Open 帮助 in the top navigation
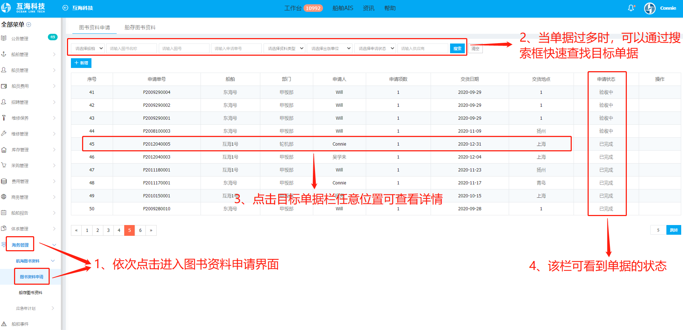 (390, 8)
